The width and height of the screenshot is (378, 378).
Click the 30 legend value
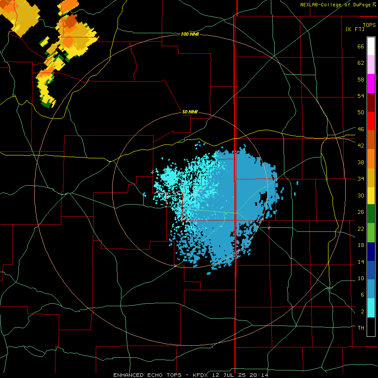click(x=361, y=195)
